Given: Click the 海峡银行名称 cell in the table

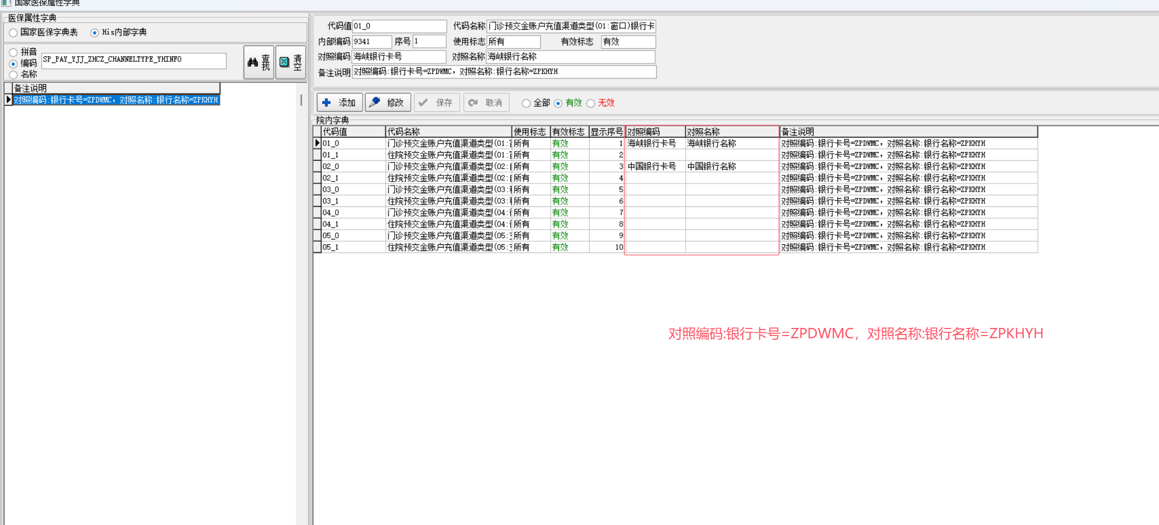Looking at the screenshot, I should pos(732,143).
